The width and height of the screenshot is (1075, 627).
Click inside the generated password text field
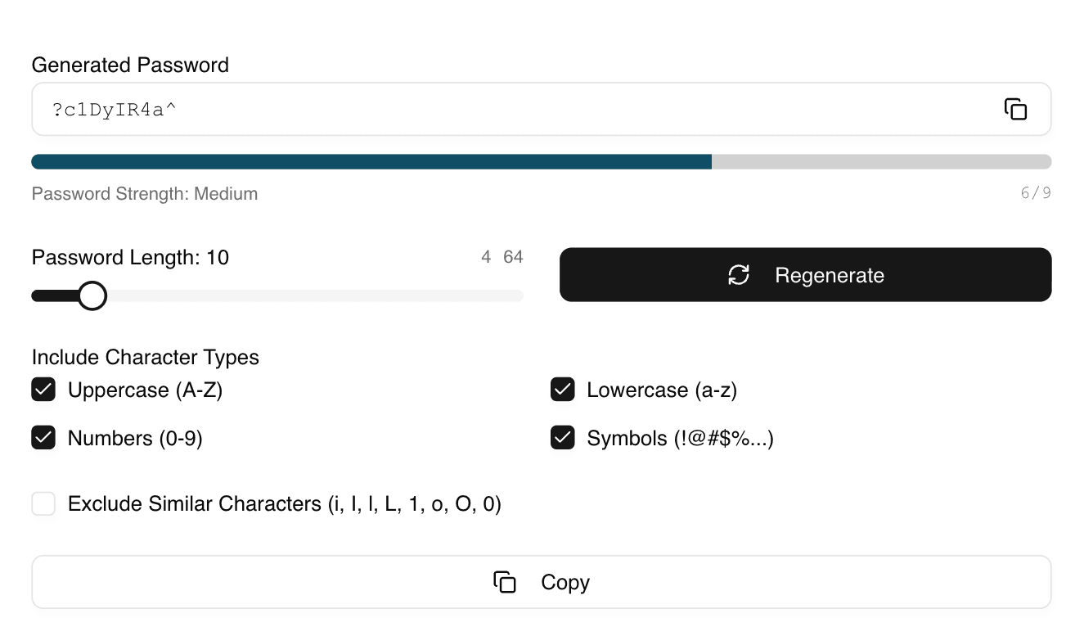[491, 109]
